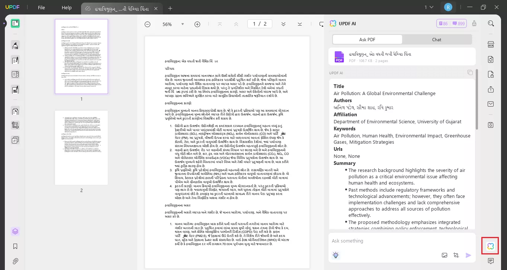The height and width of the screenshot is (270, 507).
Task: Open the Edit PDF tool
Action: coord(15,60)
